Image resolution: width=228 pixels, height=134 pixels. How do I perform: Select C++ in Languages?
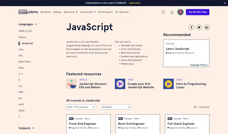click(x=21, y=74)
